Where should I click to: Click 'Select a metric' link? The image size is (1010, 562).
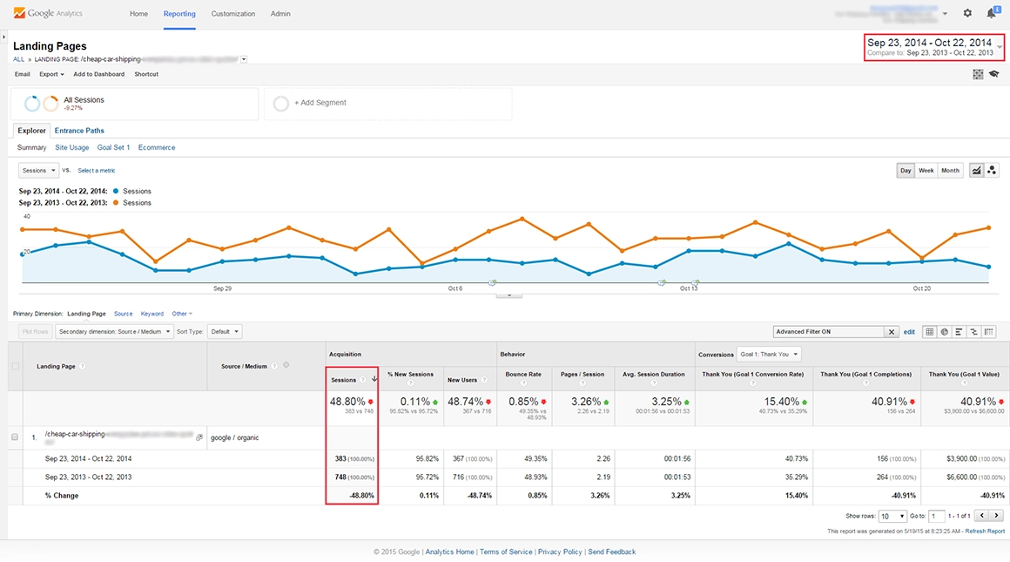[97, 171]
